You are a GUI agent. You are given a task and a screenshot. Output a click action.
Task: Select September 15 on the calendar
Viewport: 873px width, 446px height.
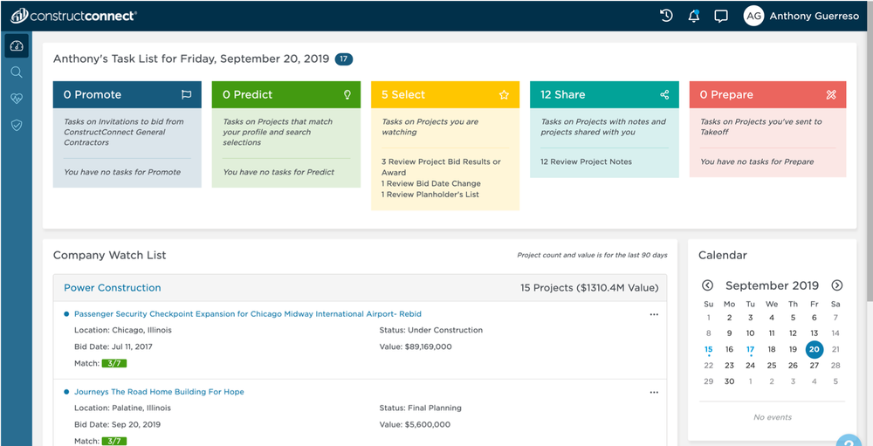[x=708, y=350]
